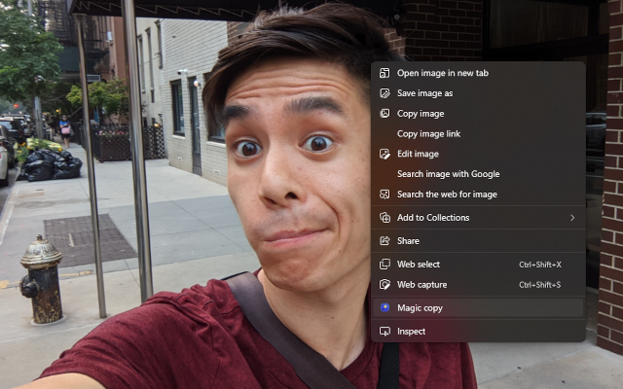Viewport: 623px width, 389px height.
Task: Click the Edit image pencil icon
Action: point(385,154)
